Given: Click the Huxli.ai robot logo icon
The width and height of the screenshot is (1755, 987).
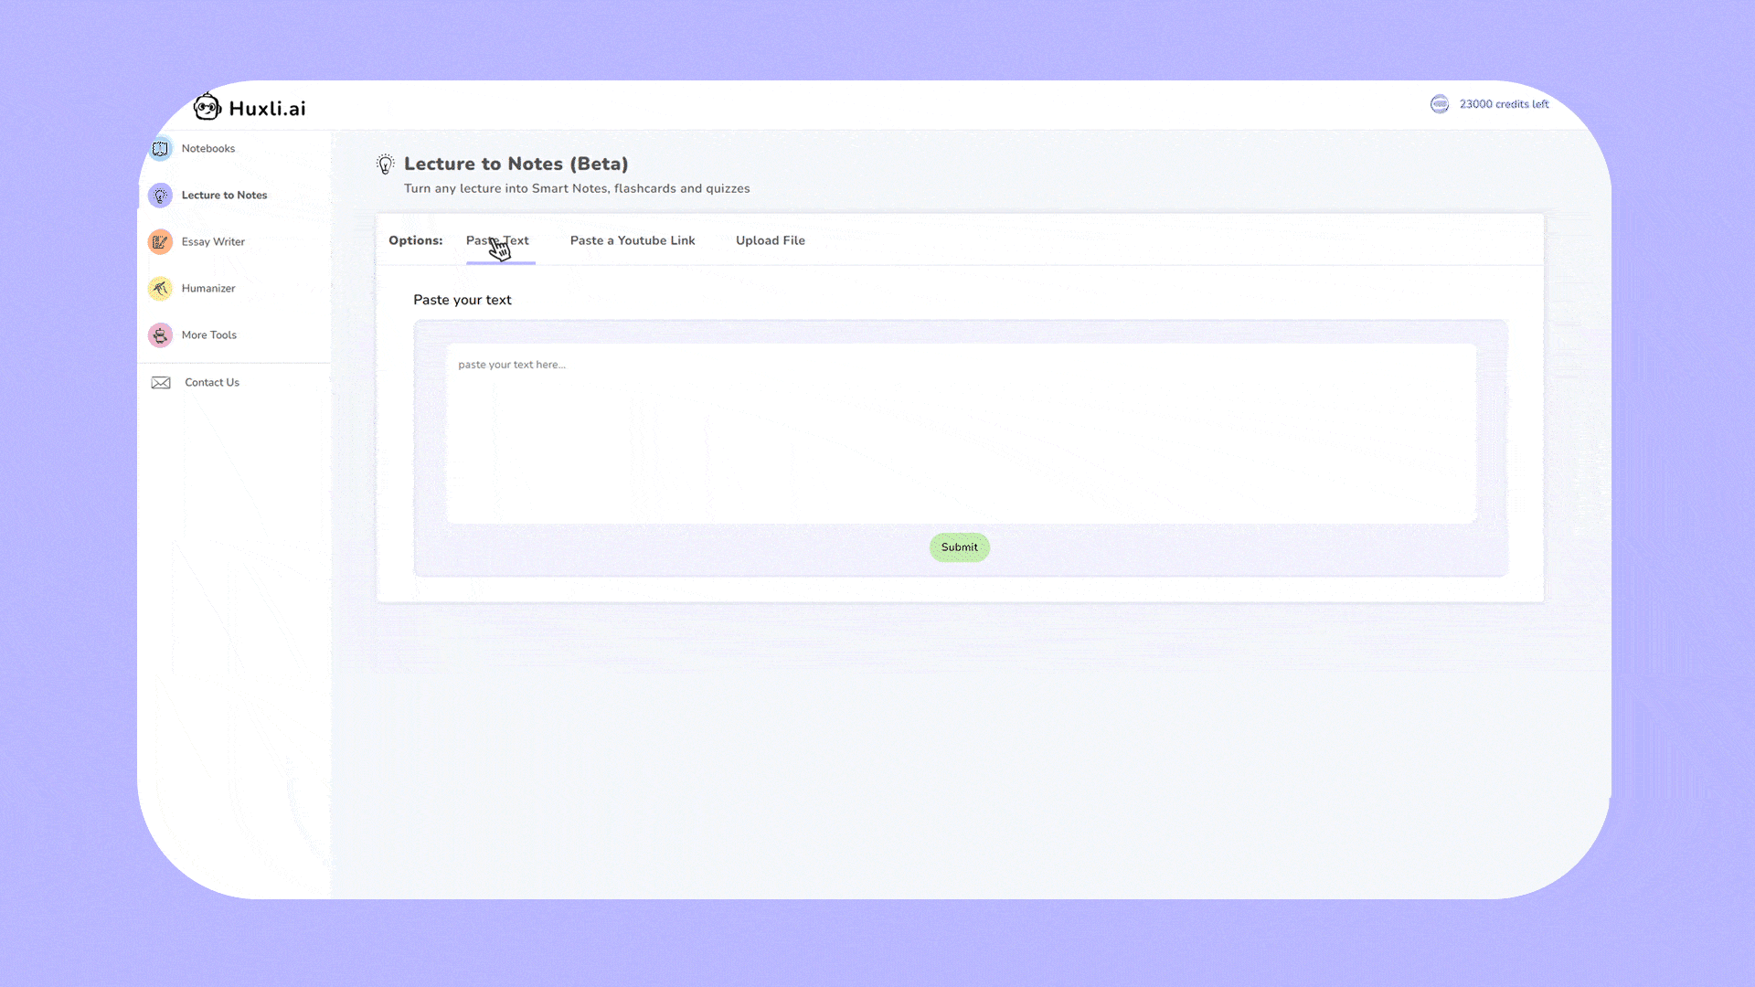Looking at the screenshot, I should [207, 107].
